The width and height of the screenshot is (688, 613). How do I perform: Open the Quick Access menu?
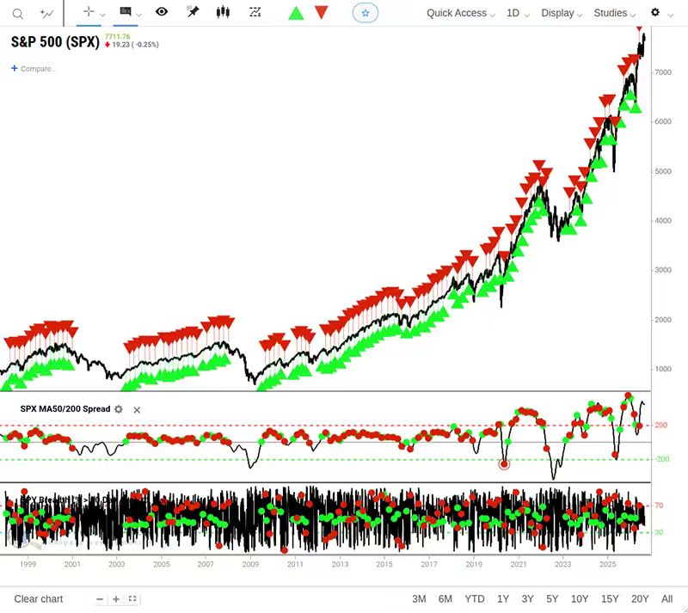[461, 13]
